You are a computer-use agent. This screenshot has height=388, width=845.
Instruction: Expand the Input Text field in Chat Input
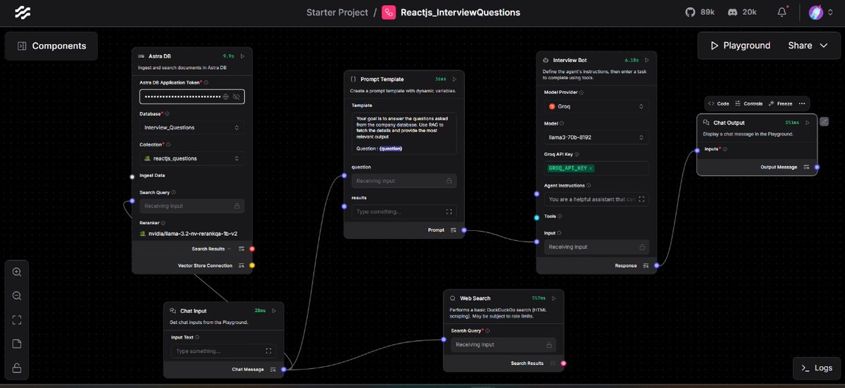coord(268,351)
